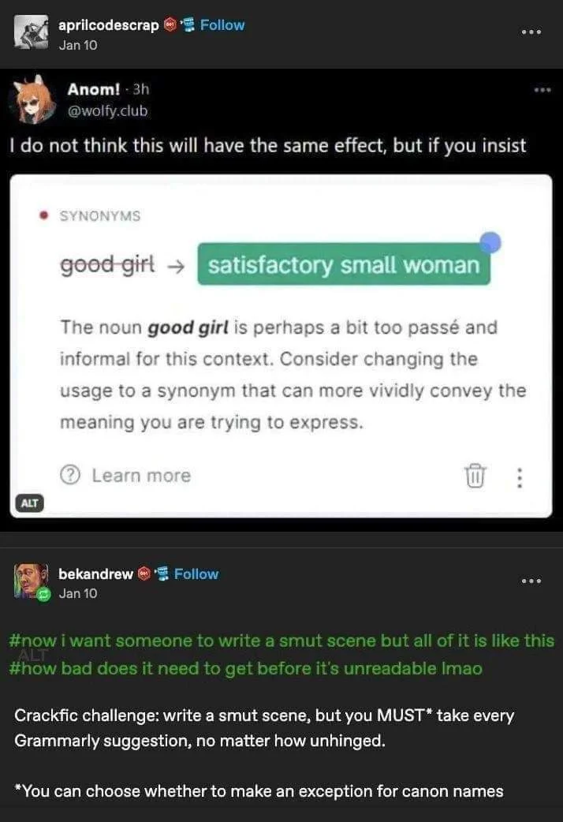Open options menu for bekandrew's reblog

(x=531, y=581)
